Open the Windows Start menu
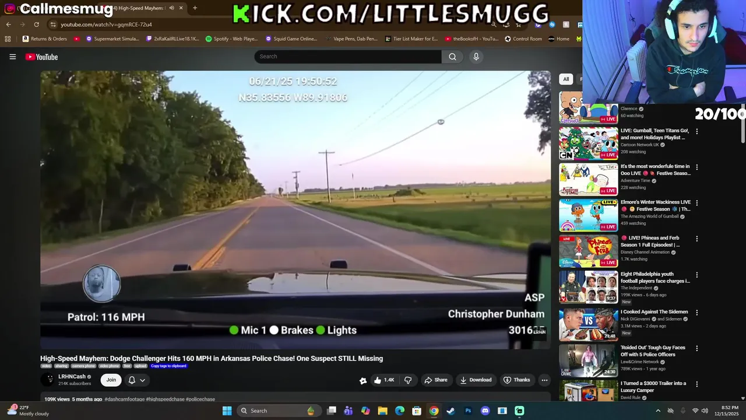746x420 pixels. point(227,411)
